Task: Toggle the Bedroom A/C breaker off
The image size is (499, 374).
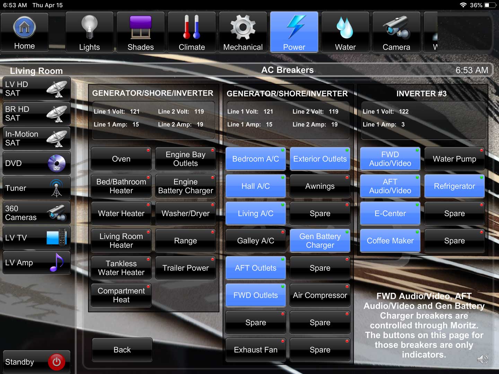Action: pos(255,159)
